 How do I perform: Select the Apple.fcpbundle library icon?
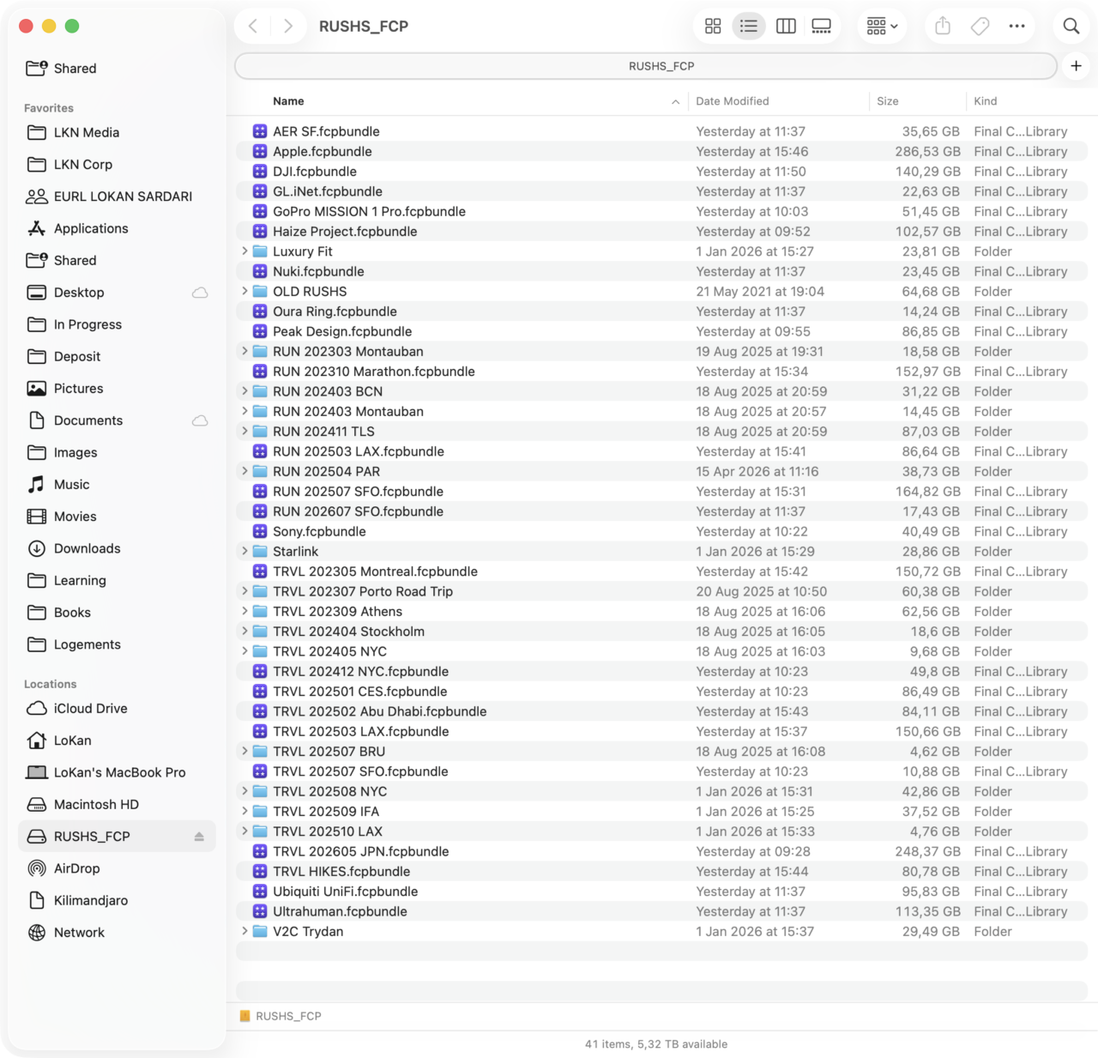tap(260, 151)
